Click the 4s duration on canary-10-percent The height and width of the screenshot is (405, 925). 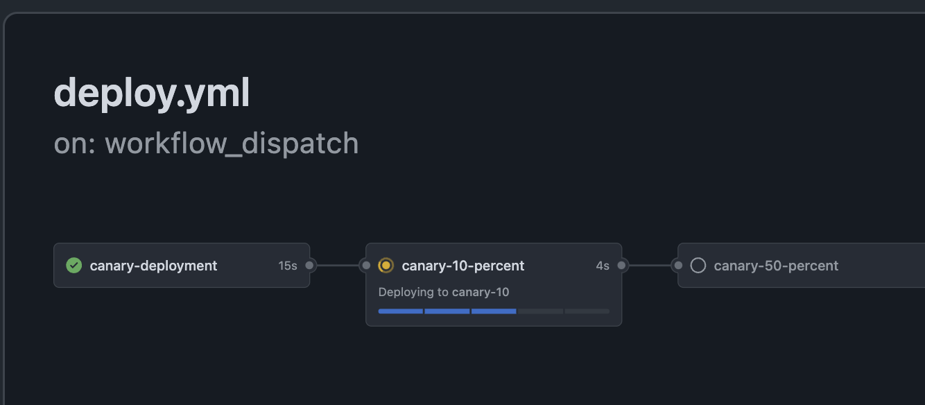click(x=603, y=266)
